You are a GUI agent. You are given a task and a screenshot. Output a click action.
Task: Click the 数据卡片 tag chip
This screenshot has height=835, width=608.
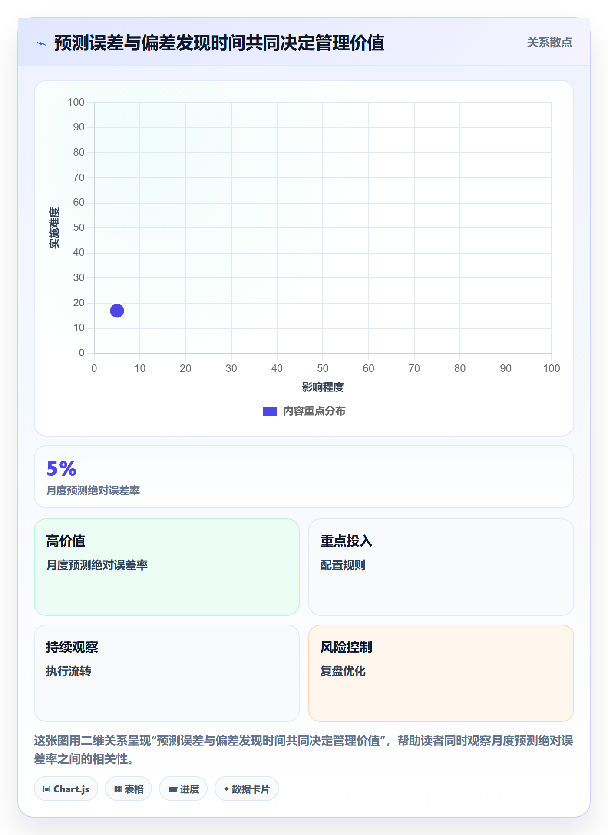[x=247, y=789]
